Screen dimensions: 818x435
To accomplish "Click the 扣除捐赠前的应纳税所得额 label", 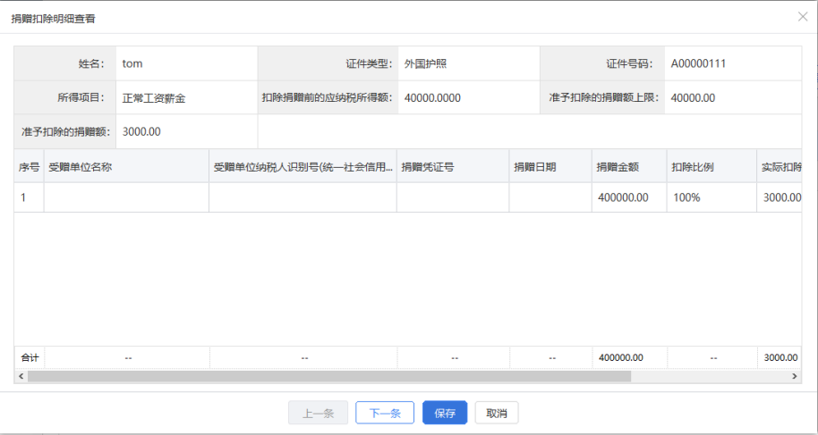I will (x=328, y=97).
